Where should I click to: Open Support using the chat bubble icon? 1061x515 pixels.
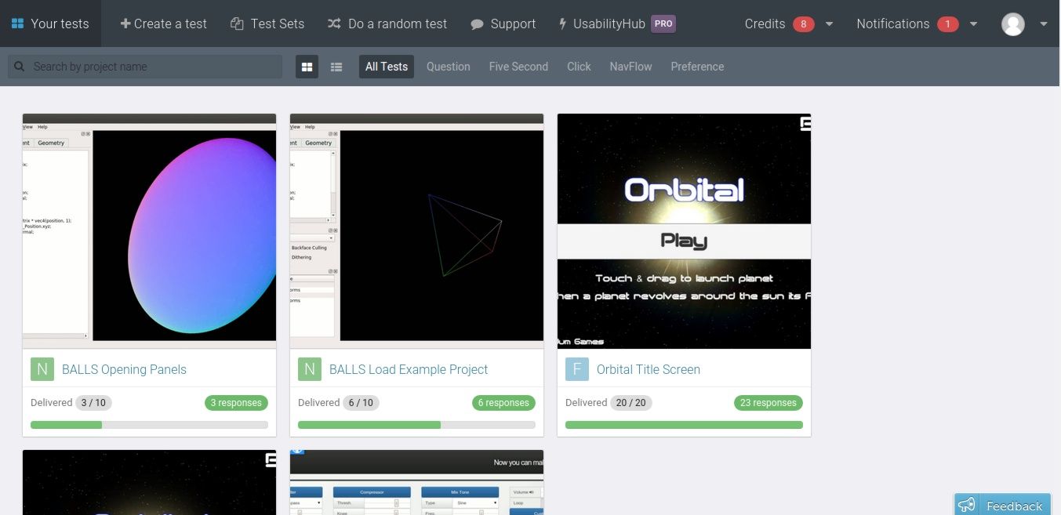pyautogui.click(x=477, y=24)
